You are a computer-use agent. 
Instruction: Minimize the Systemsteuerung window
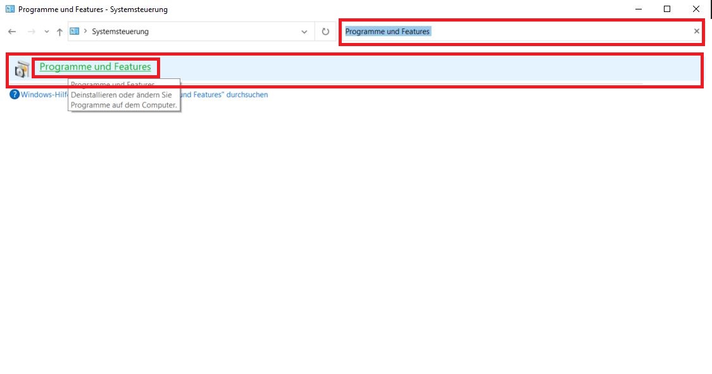pyautogui.click(x=638, y=9)
